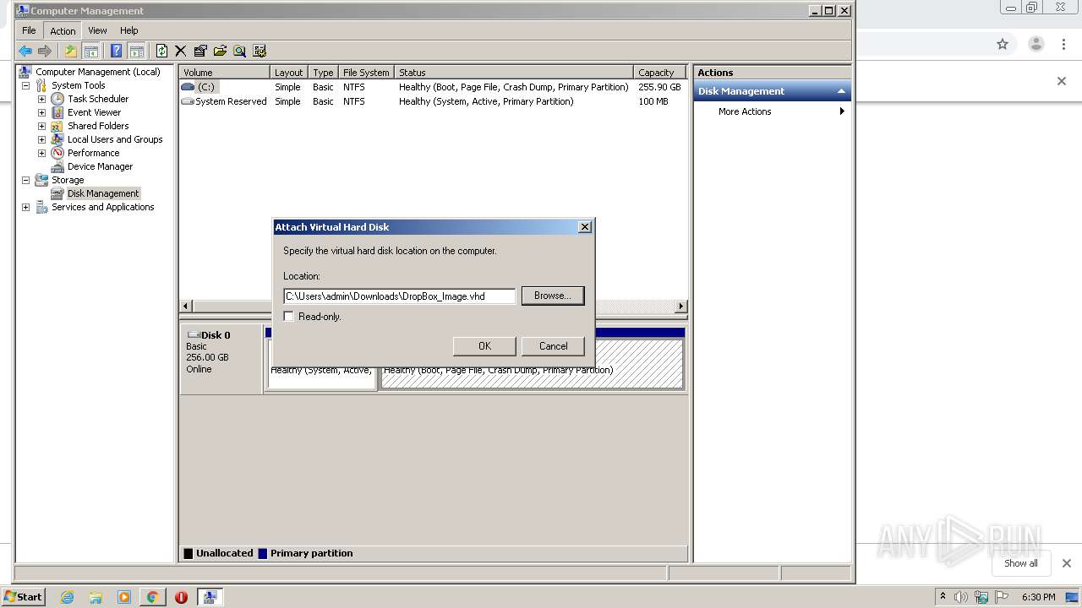Screen dimensions: 1082x608
Task: Select the System Reserved volume row
Action: (x=432, y=101)
